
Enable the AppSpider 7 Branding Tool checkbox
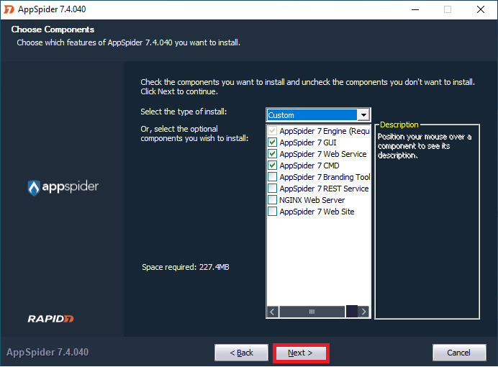pyautogui.click(x=272, y=177)
